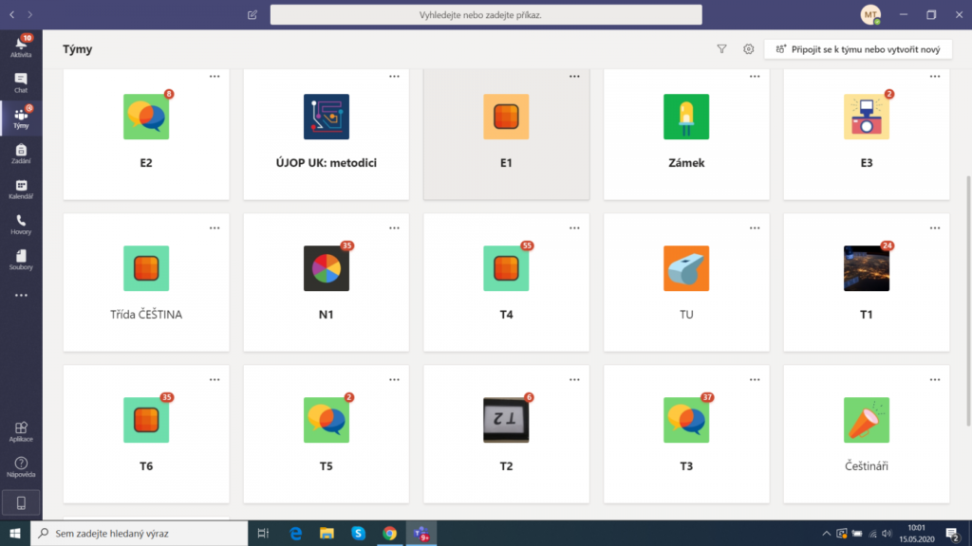Open more options for E2 team
Screen dimensions: 972x546
point(215,77)
